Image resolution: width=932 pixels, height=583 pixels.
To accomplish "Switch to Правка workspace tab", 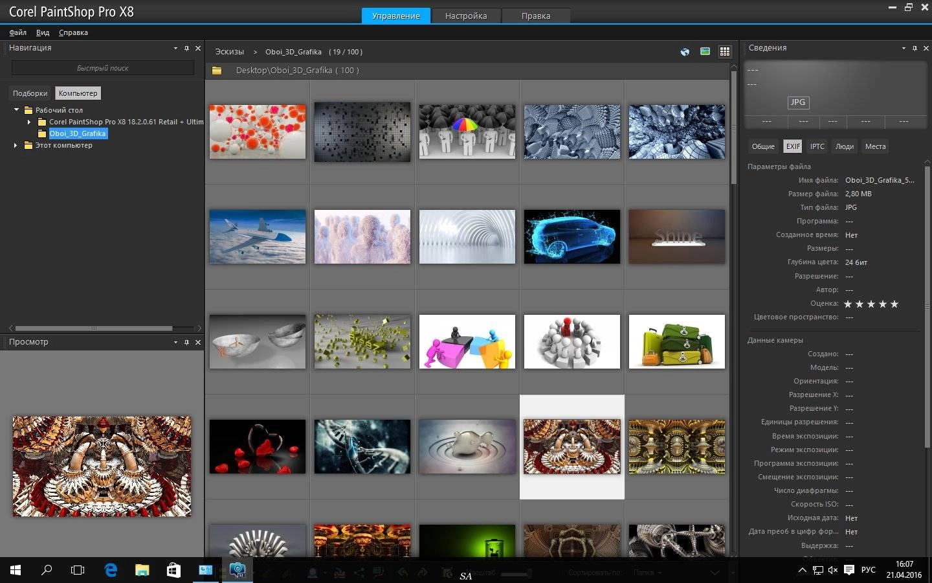I will [x=536, y=16].
